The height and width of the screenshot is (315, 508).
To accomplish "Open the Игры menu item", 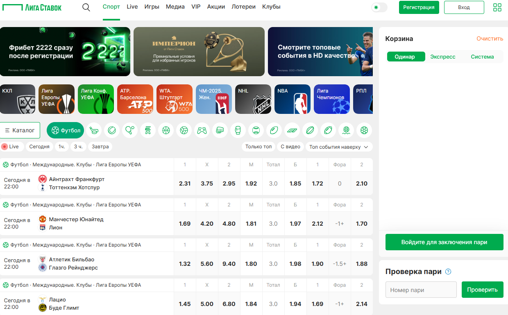I will coord(152,7).
